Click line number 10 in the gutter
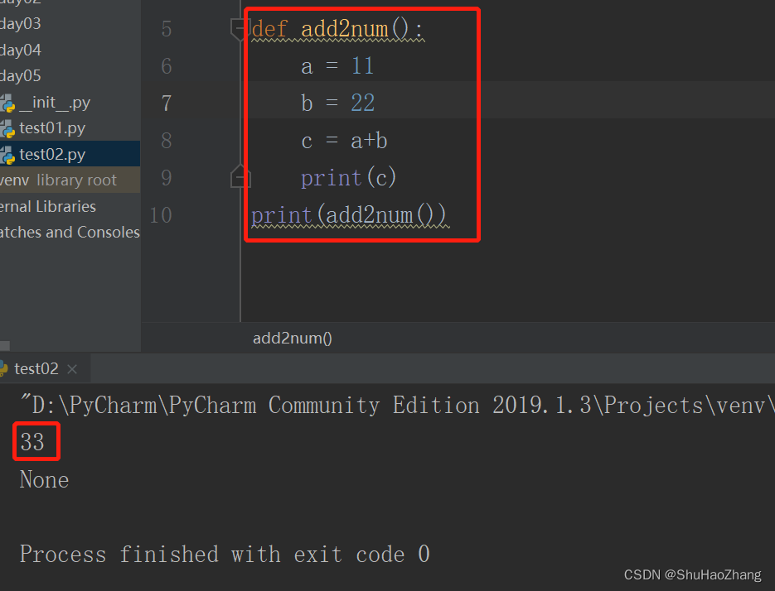This screenshot has height=591, width=775. tap(161, 215)
